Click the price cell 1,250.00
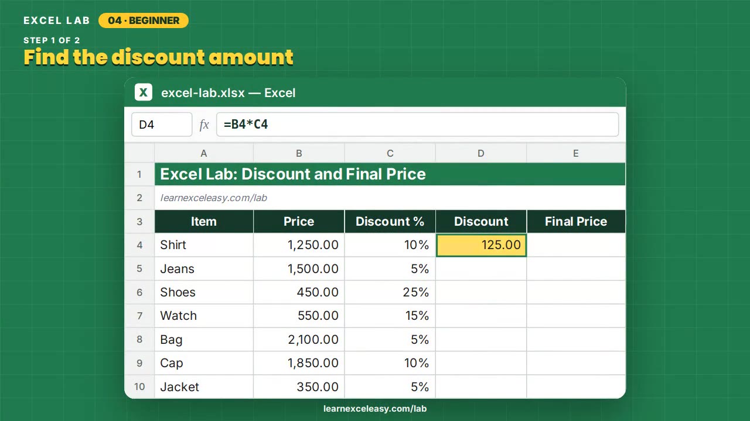This screenshot has height=421, width=750. point(299,245)
